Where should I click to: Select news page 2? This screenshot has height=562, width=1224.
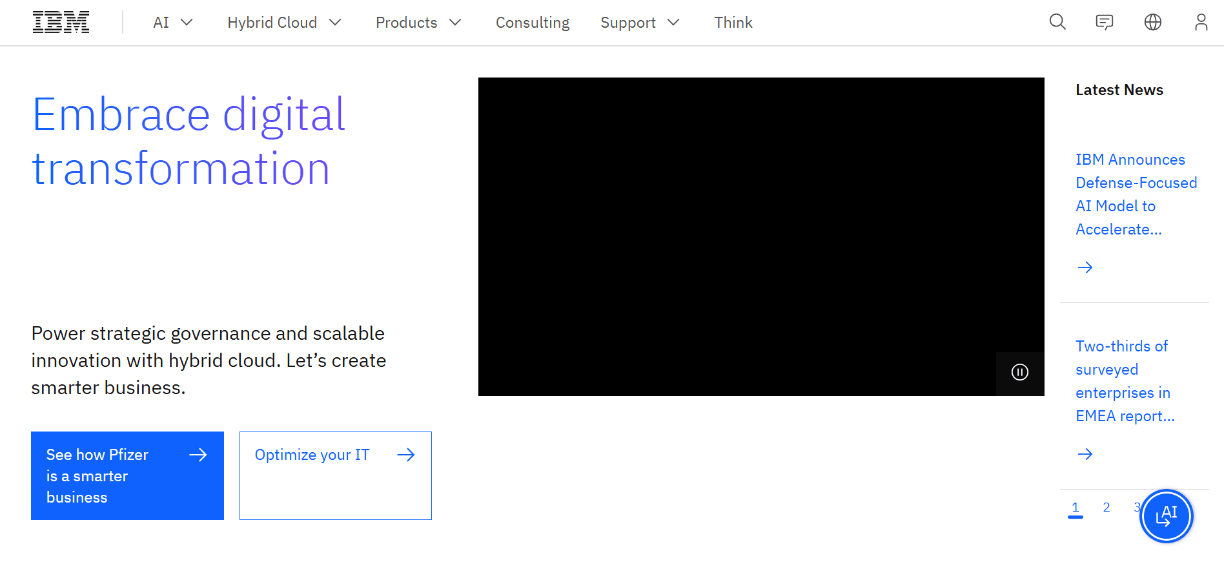point(1107,508)
